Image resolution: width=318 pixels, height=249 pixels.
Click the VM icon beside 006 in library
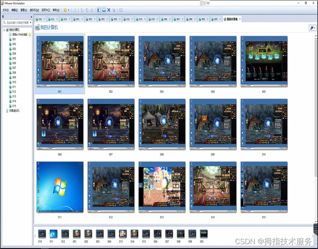click(10, 63)
